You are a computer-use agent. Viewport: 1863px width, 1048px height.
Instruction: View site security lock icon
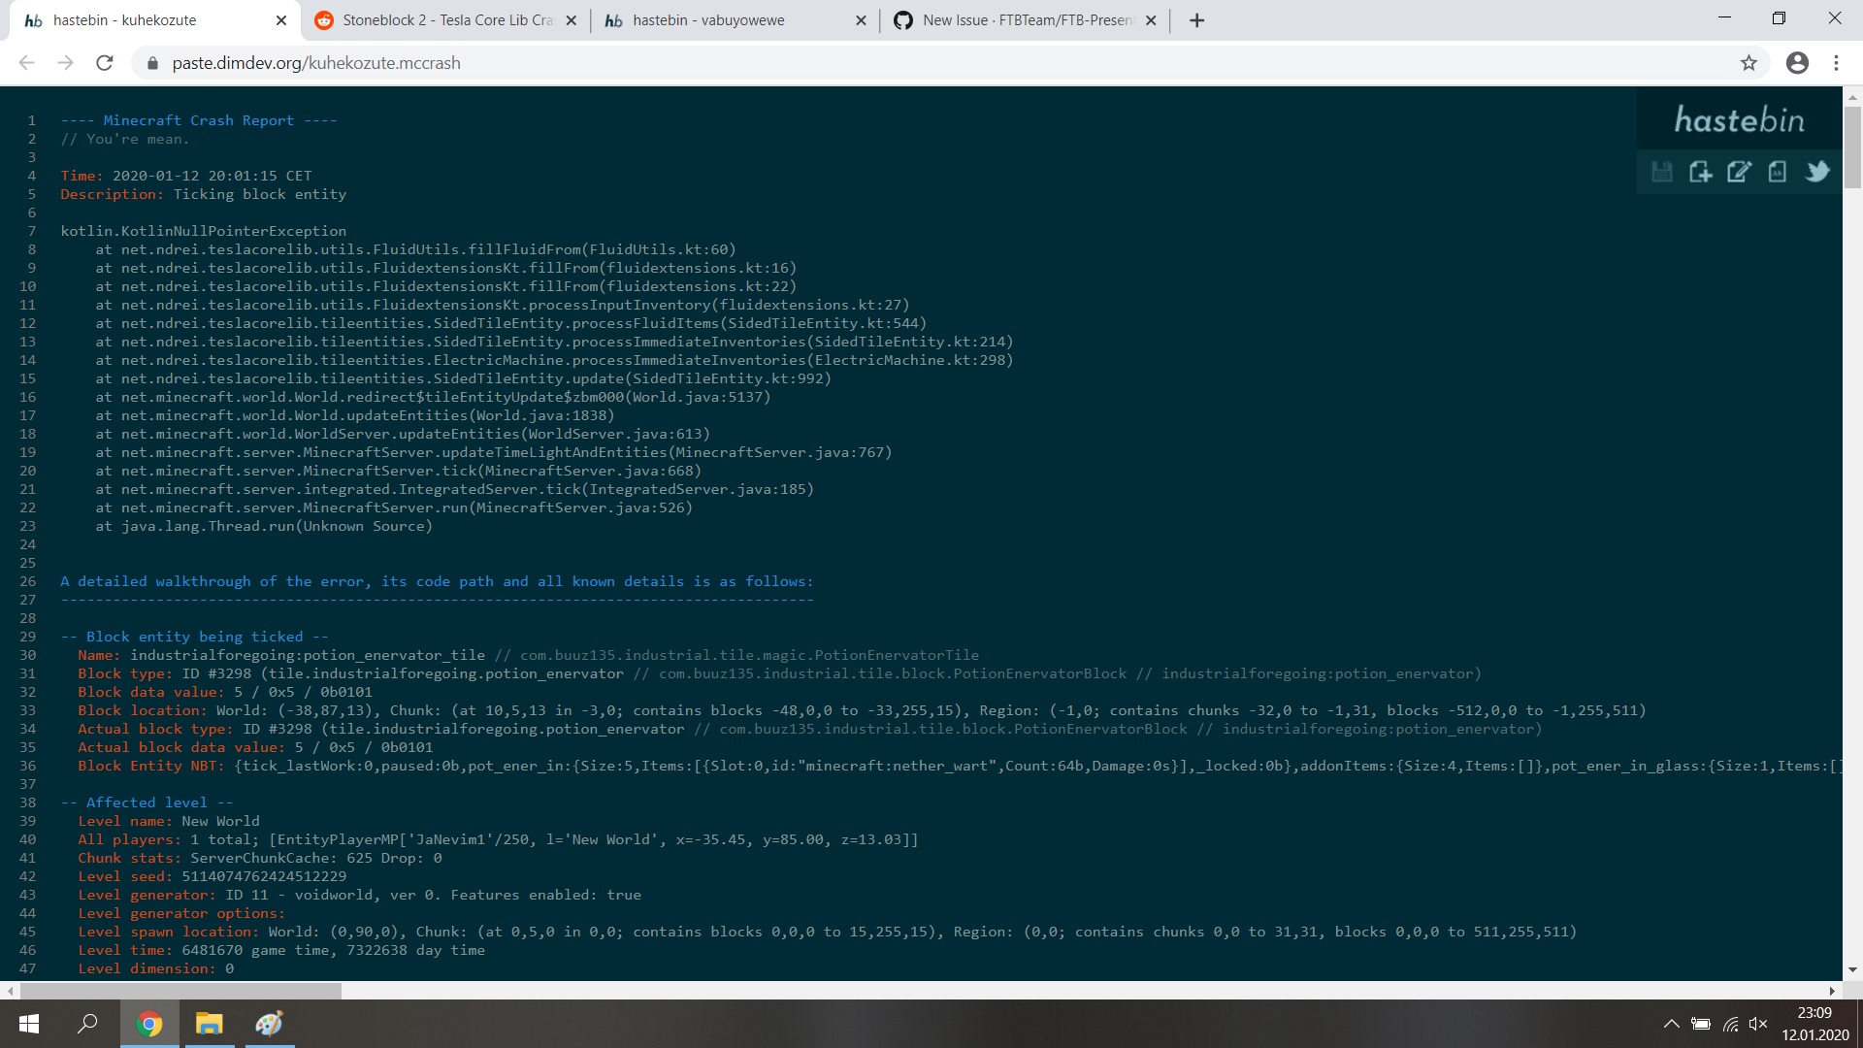coord(151,63)
